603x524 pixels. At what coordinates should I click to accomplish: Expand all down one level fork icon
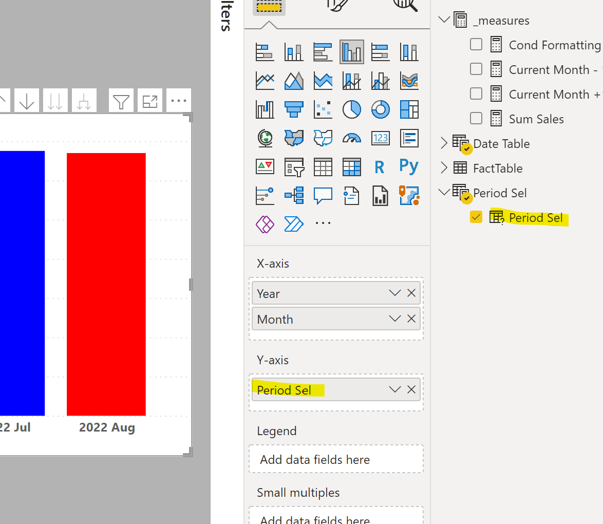pos(84,101)
